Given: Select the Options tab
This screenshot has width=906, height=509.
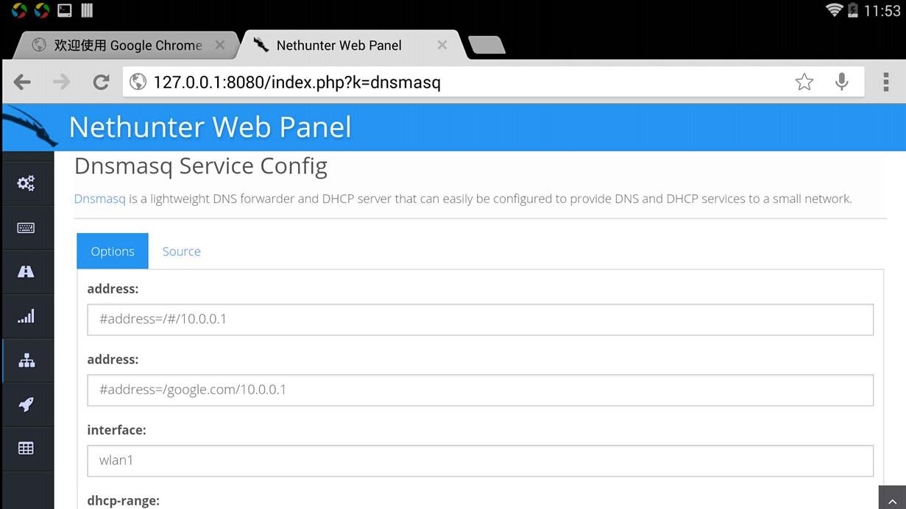Looking at the screenshot, I should [113, 252].
